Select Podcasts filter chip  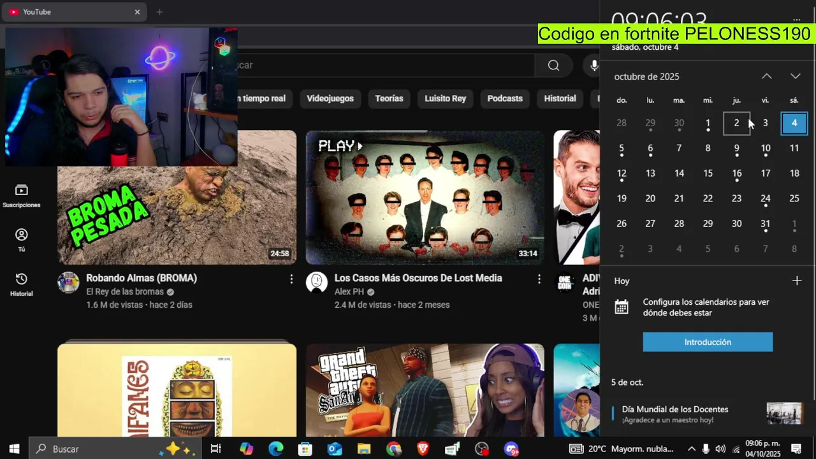pos(505,99)
